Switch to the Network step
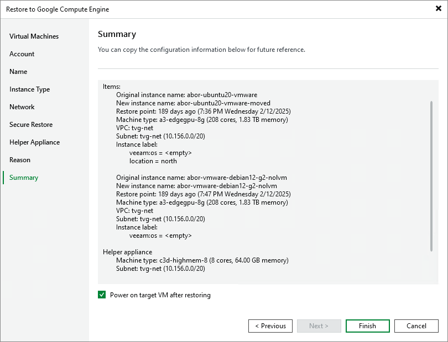The width and height of the screenshot is (448, 342). [22, 107]
